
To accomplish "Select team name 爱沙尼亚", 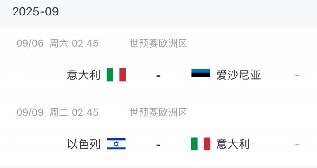I will coord(239,75).
